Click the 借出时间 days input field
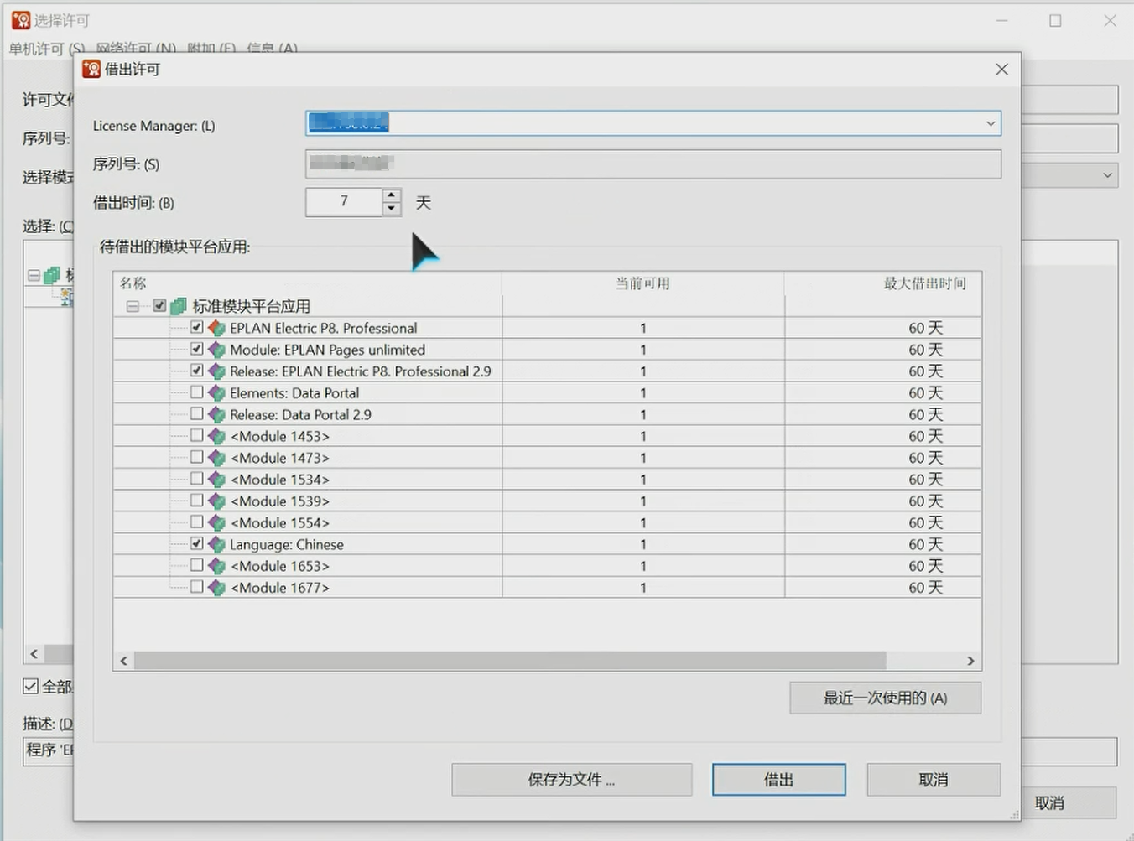The image size is (1134, 841). 344,202
